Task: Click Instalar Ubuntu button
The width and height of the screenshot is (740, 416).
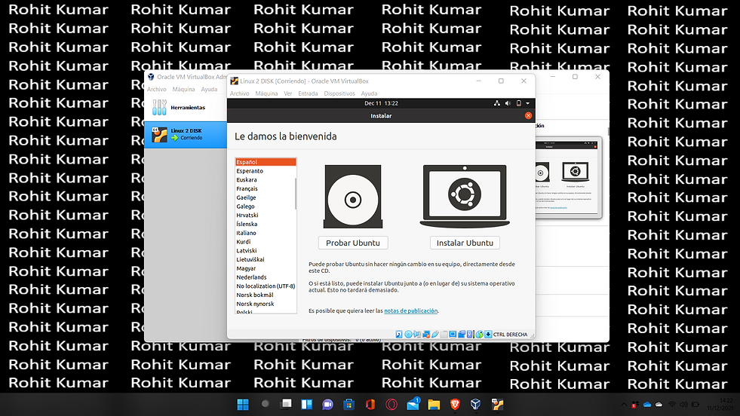Action: tap(465, 243)
